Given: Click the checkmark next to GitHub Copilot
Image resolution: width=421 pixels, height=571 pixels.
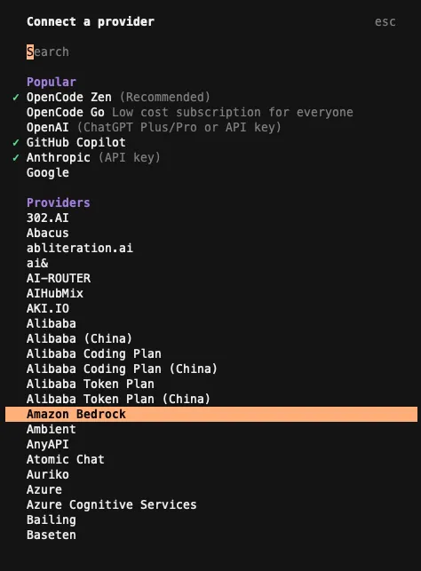Looking at the screenshot, I should [16, 142].
